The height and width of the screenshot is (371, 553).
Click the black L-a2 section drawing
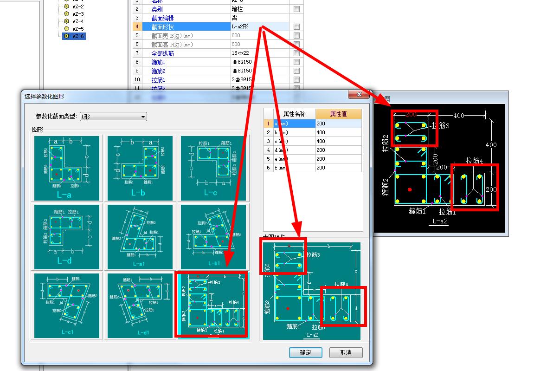[439, 168]
